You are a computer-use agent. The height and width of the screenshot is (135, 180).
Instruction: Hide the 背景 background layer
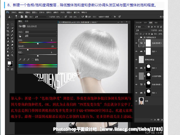(x=136, y=101)
